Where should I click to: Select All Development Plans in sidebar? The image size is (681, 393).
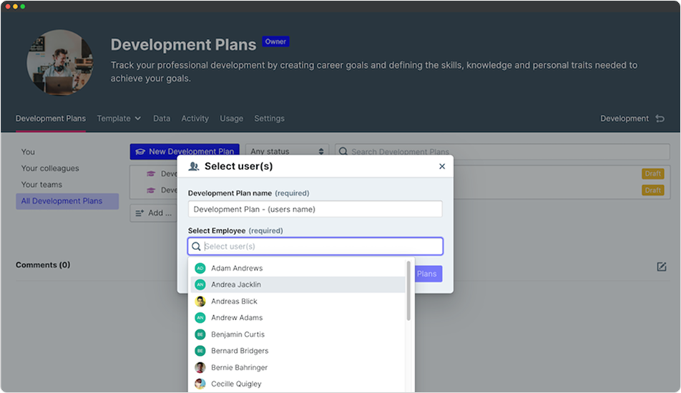pyautogui.click(x=62, y=201)
